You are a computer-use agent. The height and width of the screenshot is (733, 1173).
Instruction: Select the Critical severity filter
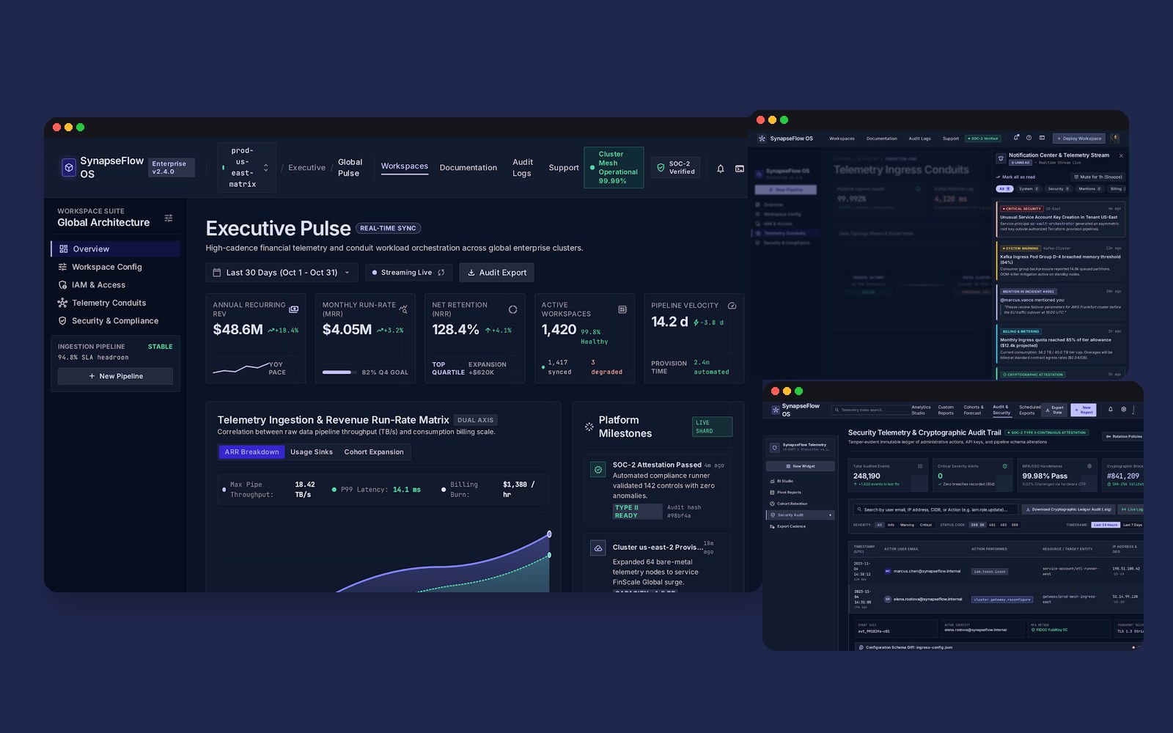point(926,525)
